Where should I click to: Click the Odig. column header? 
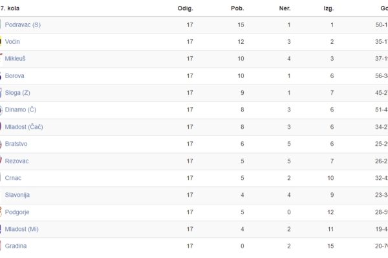point(186,8)
